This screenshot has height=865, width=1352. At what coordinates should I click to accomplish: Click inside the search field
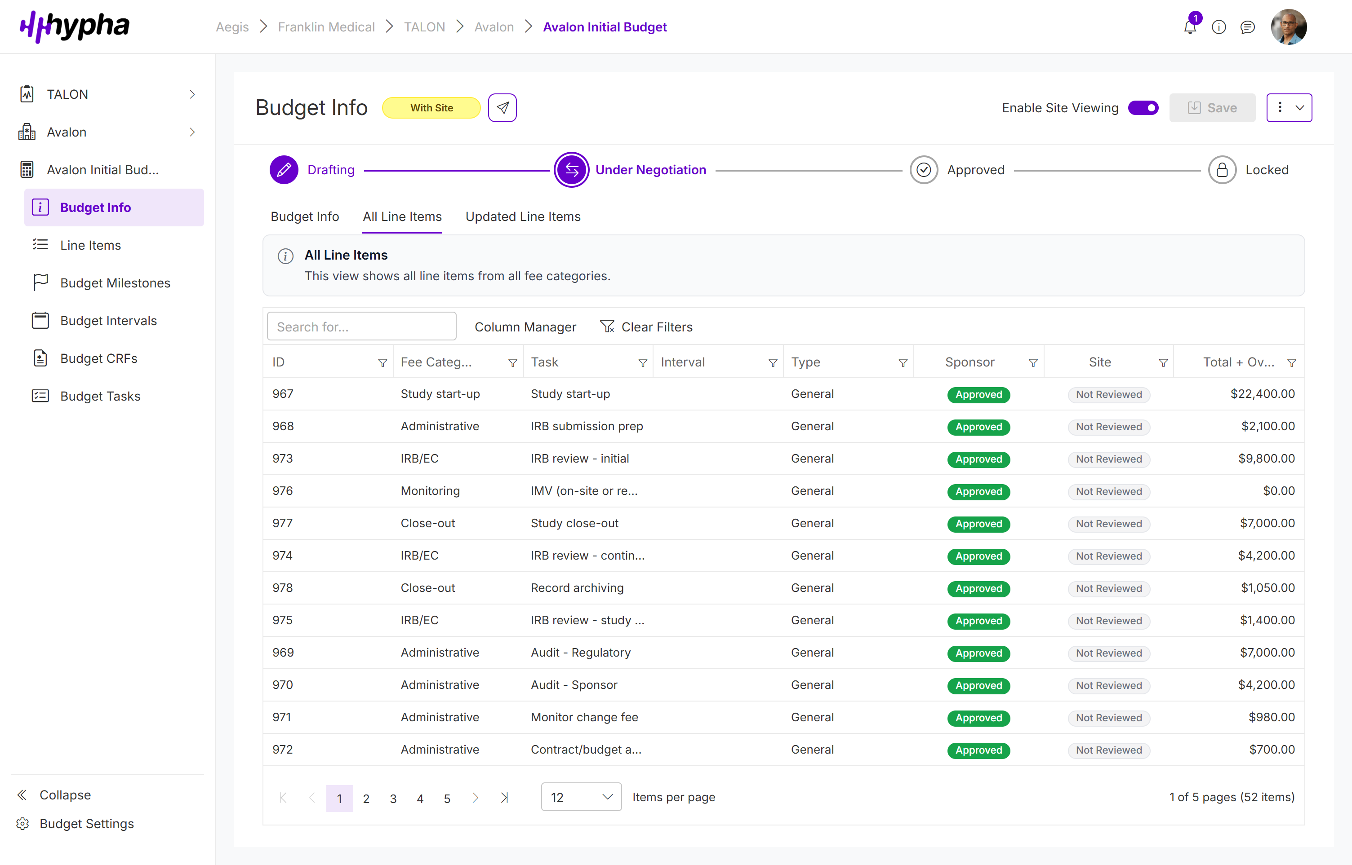(361, 326)
